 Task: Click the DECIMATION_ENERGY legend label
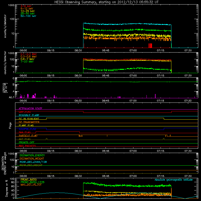point(32,155)
